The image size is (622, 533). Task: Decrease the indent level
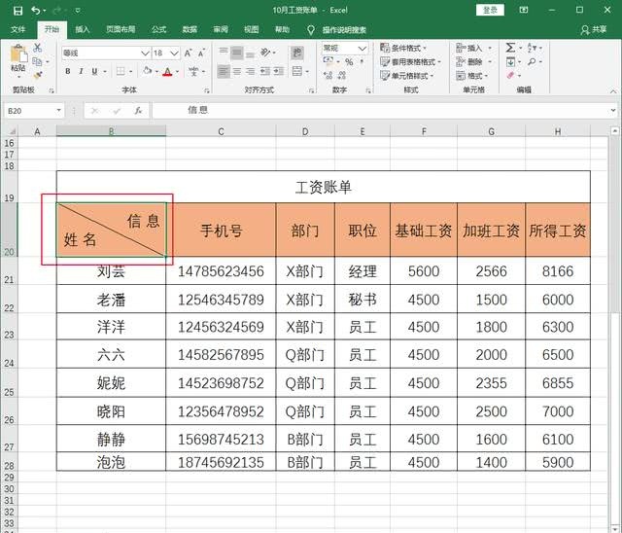point(265,71)
